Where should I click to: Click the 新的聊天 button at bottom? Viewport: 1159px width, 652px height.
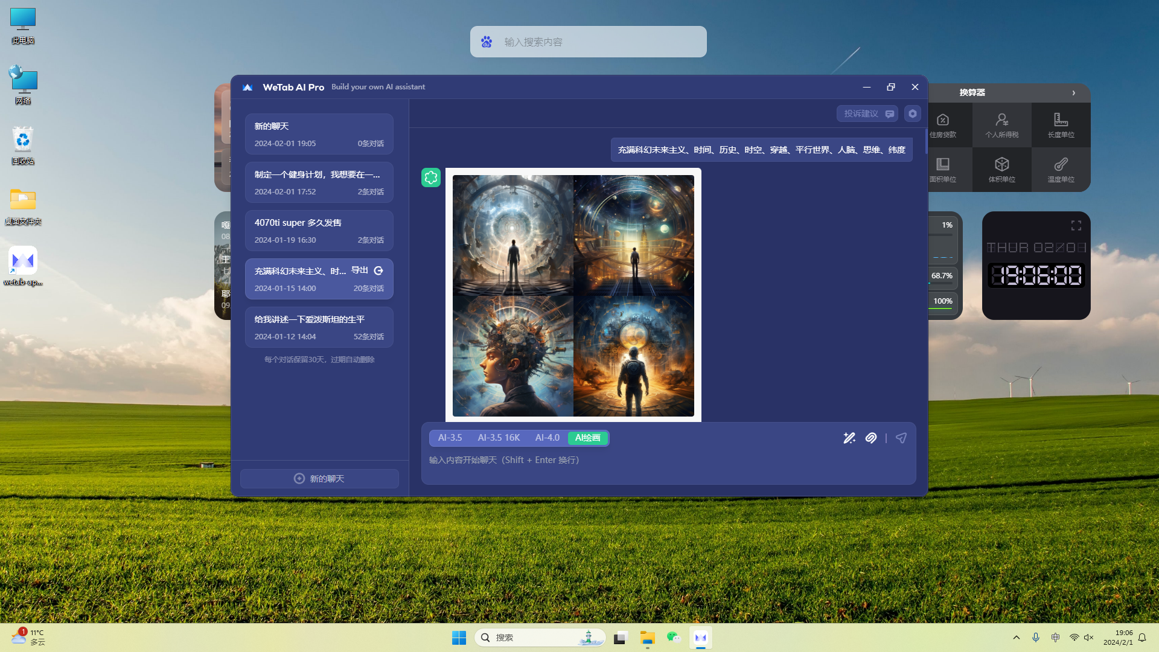319,479
